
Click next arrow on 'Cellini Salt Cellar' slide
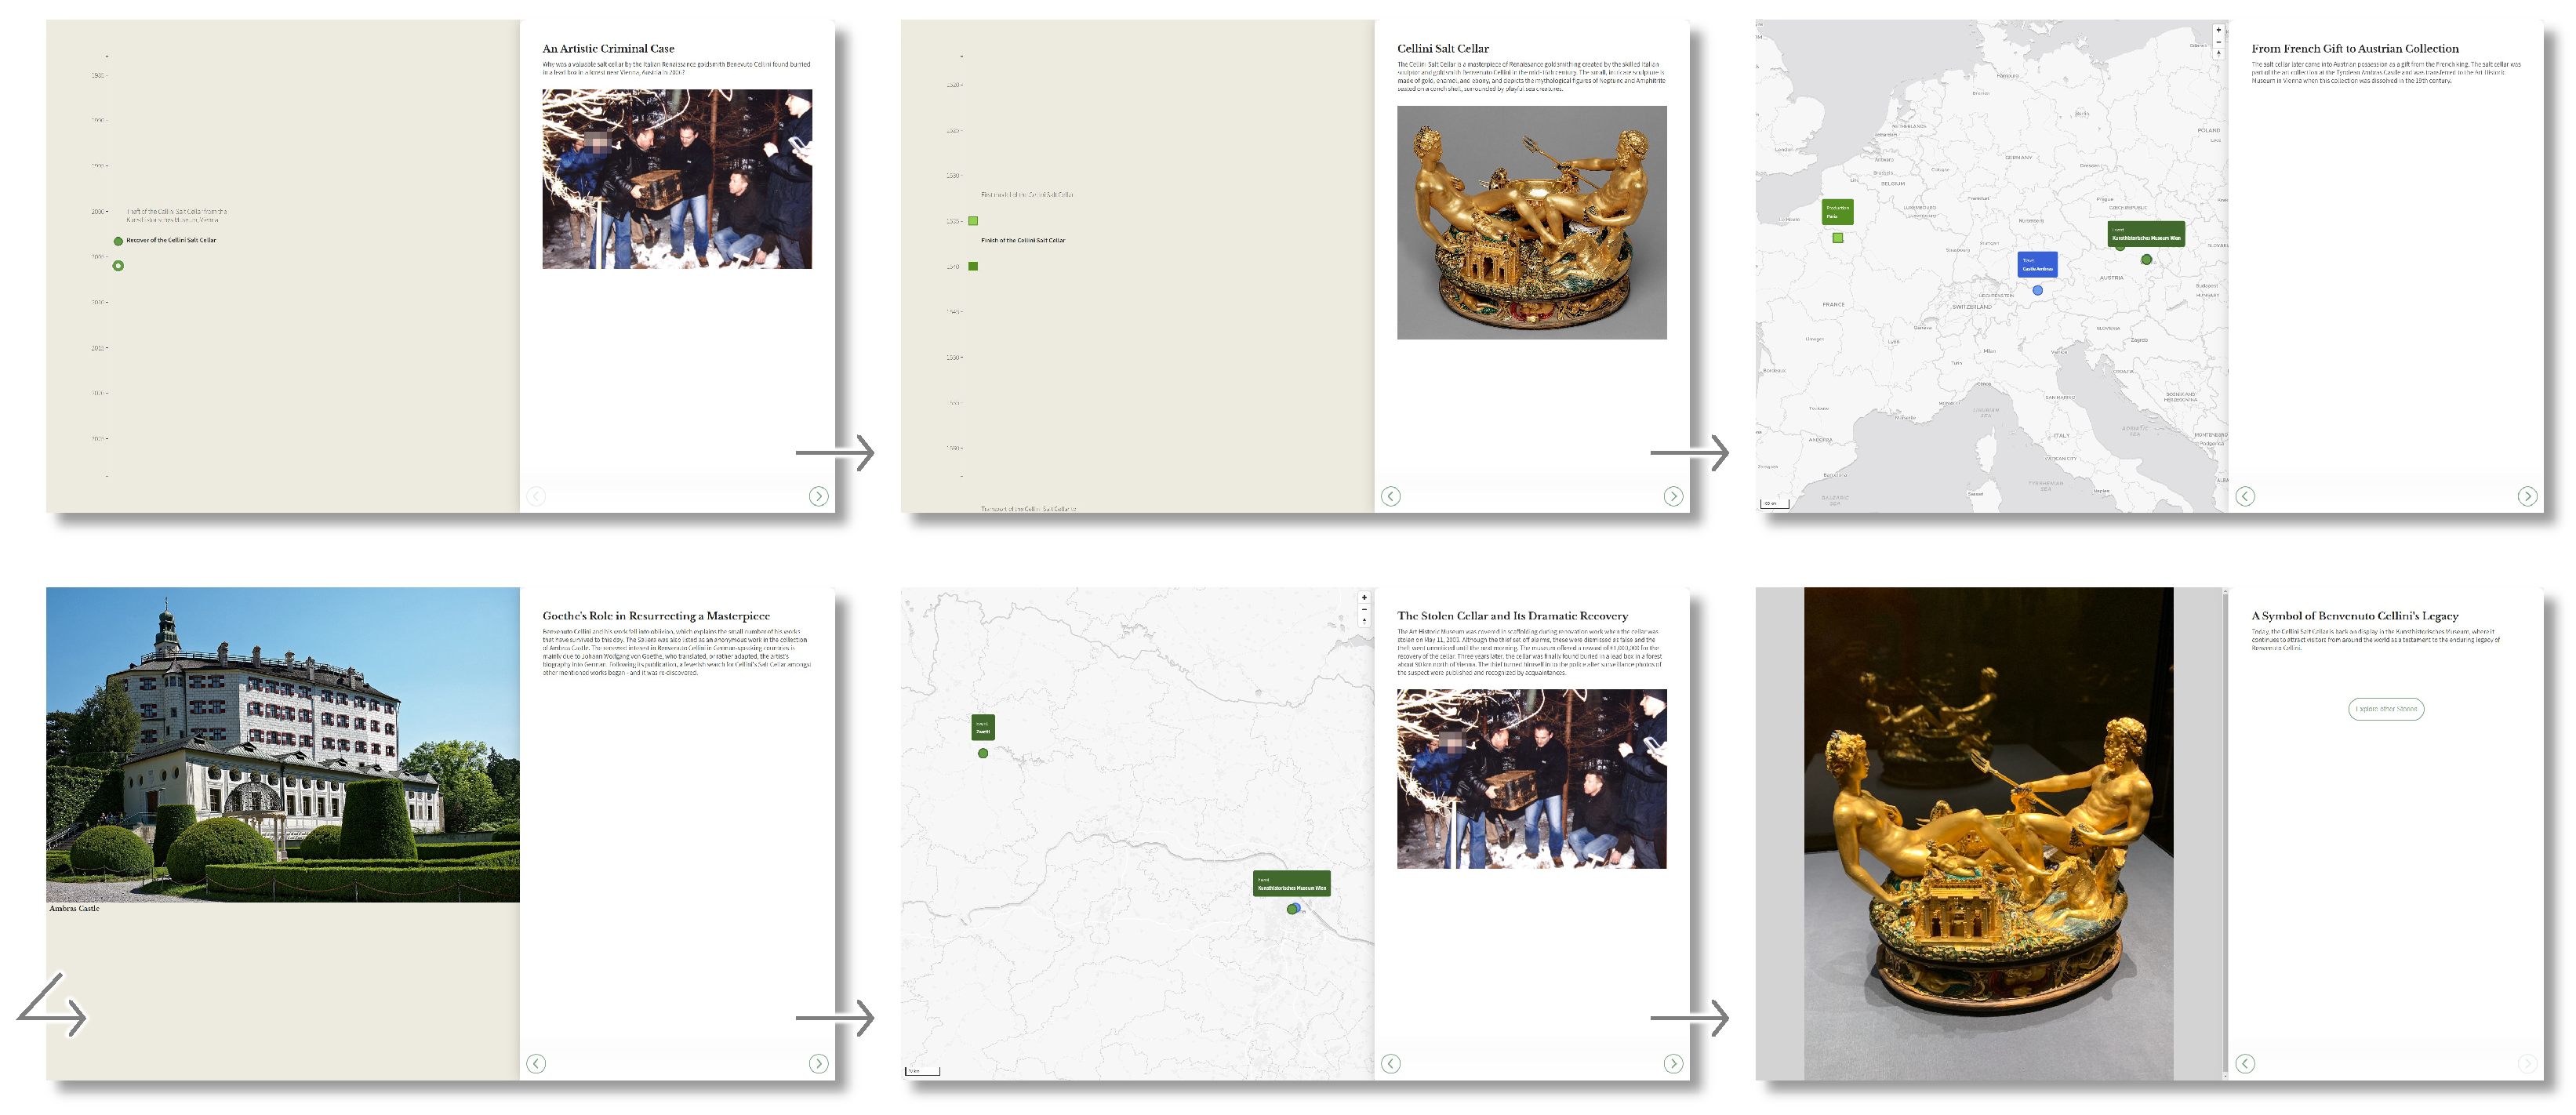click(1673, 496)
